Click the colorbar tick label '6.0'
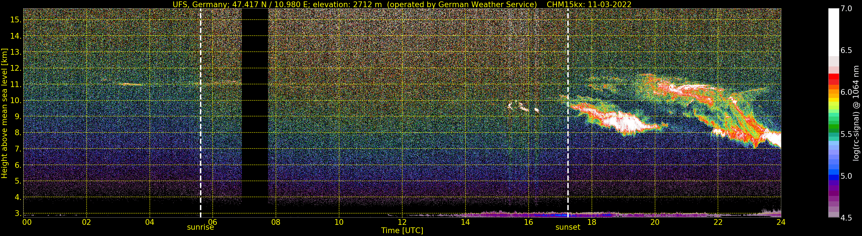This screenshot has width=862, height=236. [846, 92]
